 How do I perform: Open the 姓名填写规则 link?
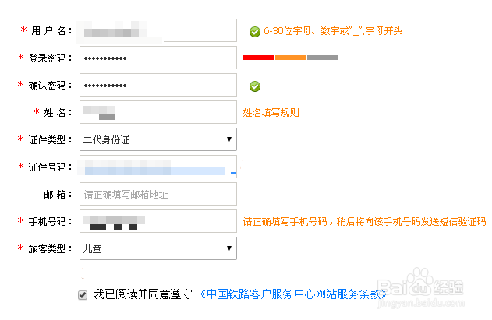pos(271,113)
